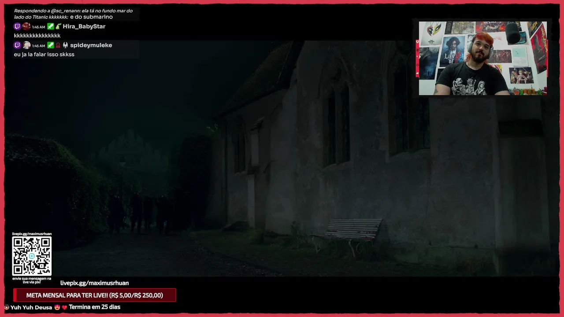Click the username spideymuleke in chat
This screenshot has height=317, width=564.
pos(91,45)
